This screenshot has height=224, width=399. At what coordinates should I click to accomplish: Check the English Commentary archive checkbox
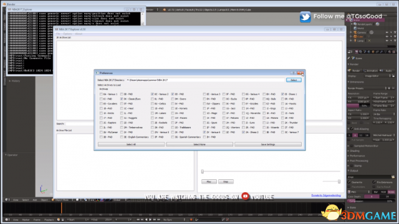click(x=122, y=137)
